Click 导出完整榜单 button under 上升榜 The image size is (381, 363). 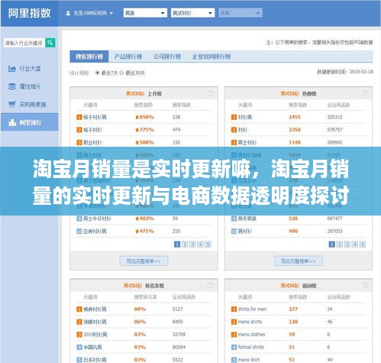(144, 261)
